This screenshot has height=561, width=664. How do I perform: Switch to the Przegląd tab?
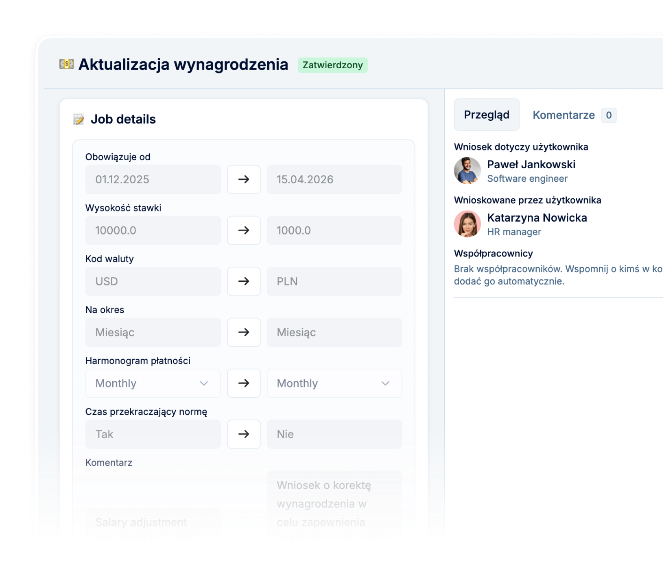tap(487, 115)
